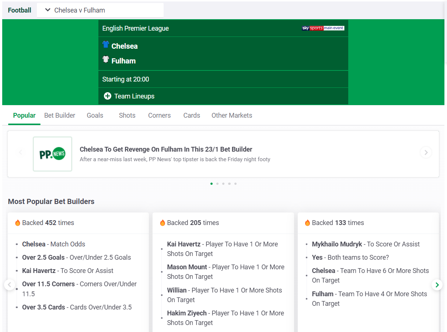Click Mykhailo Mudryk To Score Or Assist
The height and width of the screenshot is (332, 447).
366,244
